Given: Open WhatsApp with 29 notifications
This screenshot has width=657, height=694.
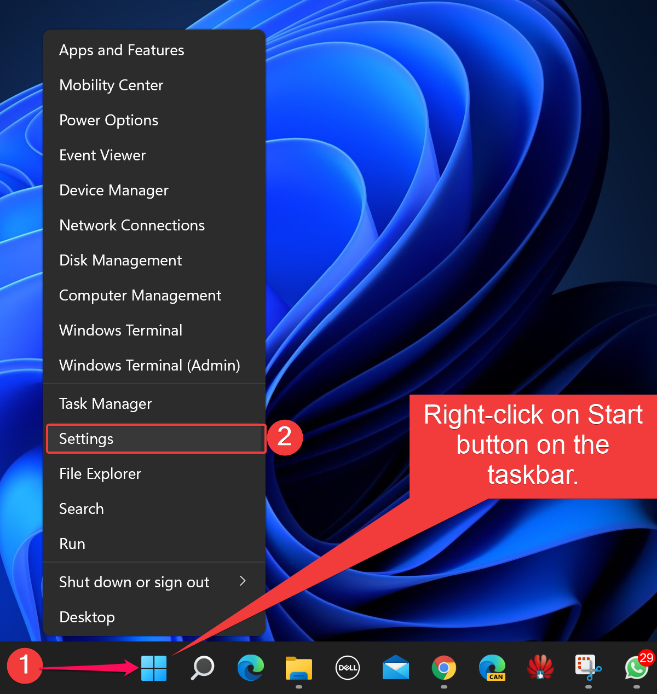Looking at the screenshot, I should tap(638, 667).
